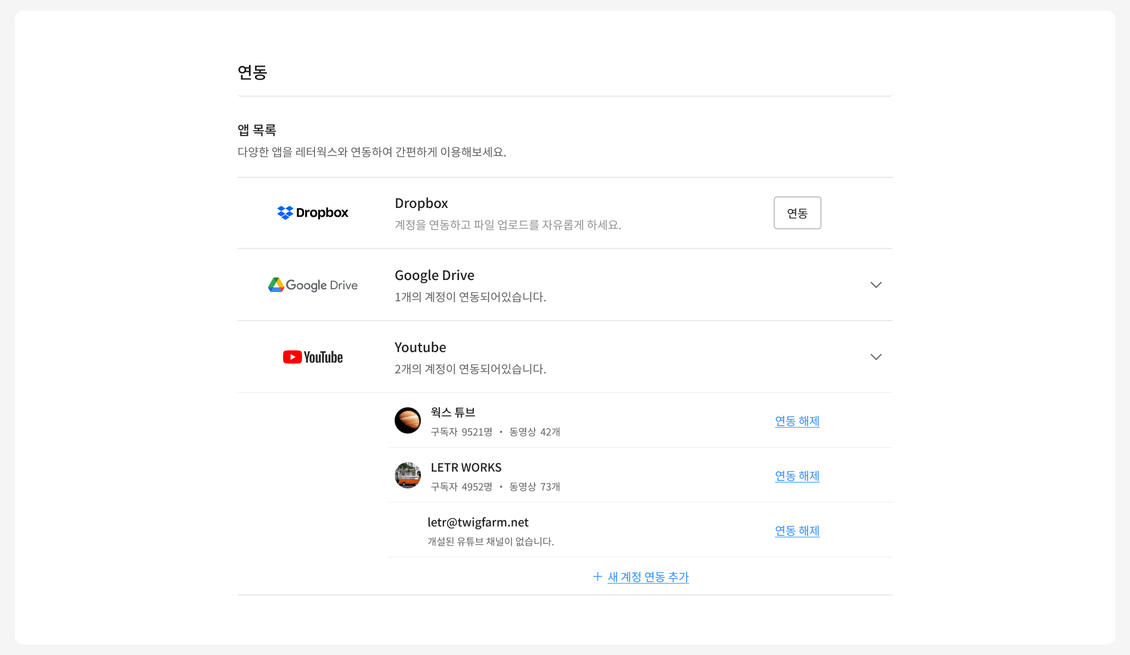The image size is (1130, 655).
Task: Add a new account via 새 계정 연동 추가
Action: tap(648, 577)
